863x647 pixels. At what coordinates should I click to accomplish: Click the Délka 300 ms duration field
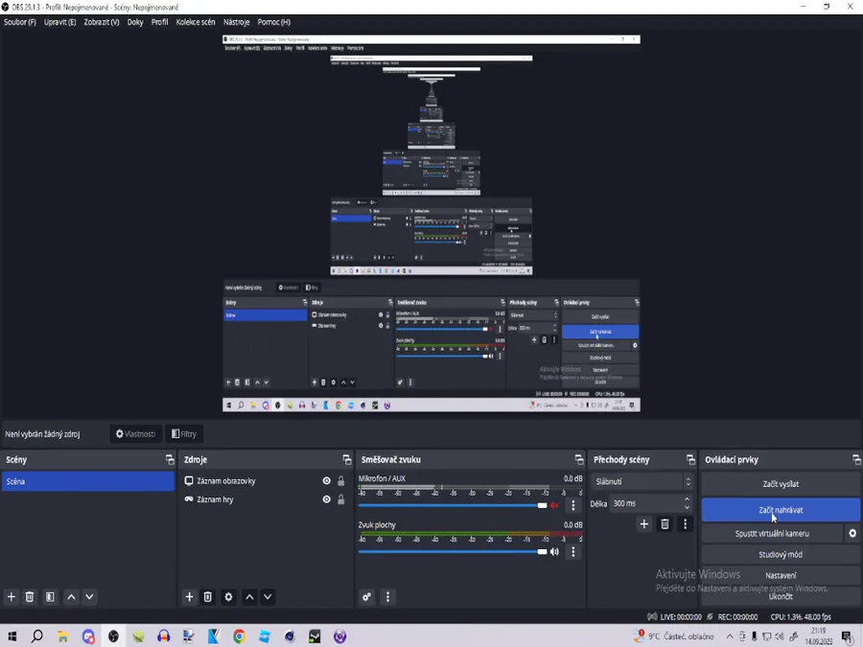(651, 503)
